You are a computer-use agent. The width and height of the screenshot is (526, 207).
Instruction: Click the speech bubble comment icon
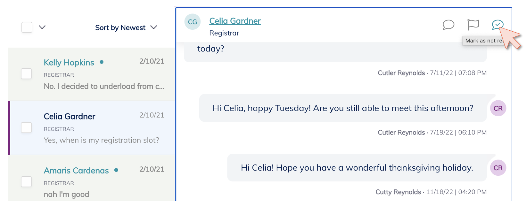448,25
